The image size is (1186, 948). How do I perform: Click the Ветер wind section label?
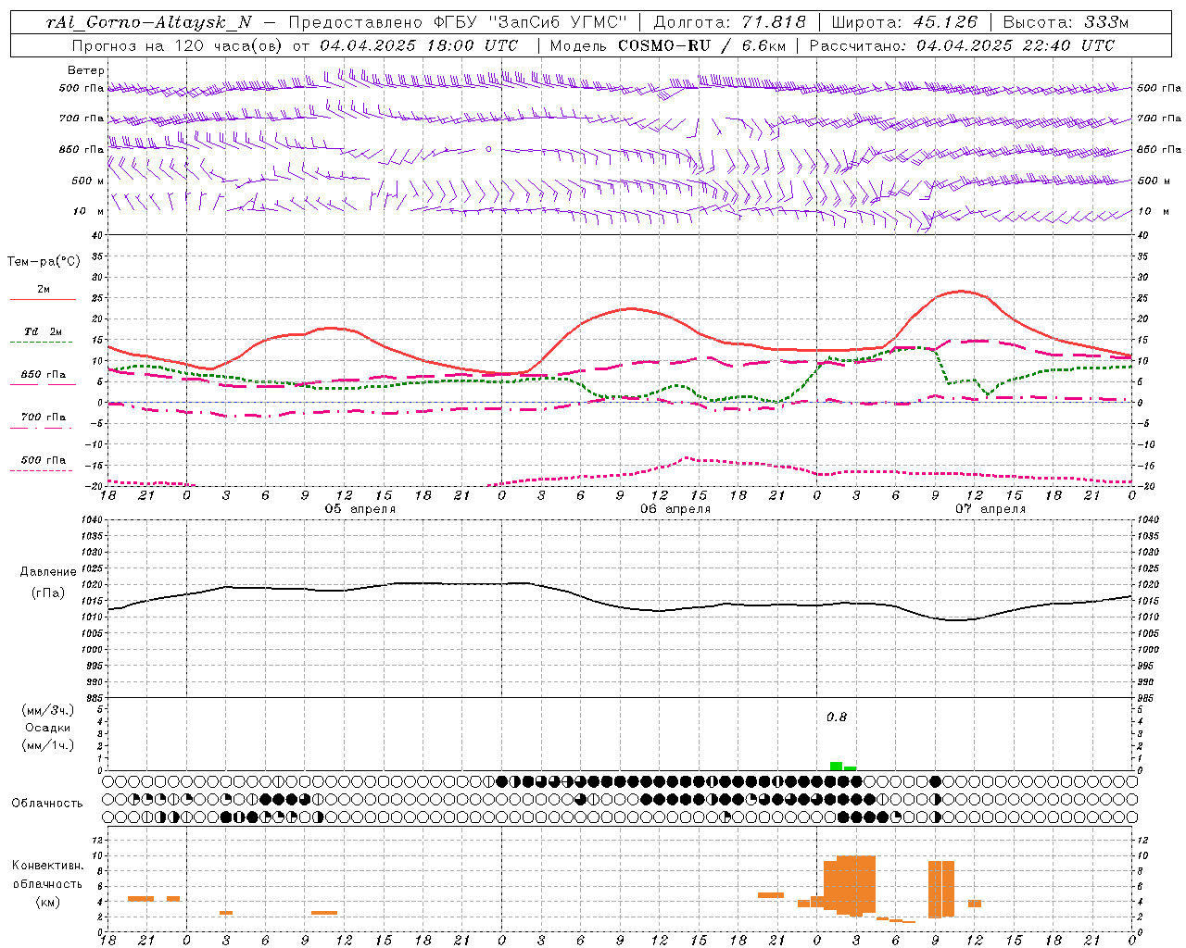tap(86, 70)
